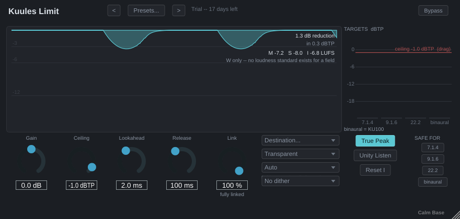Edit the 0.0 dB gain value field
The height and width of the screenshot is (219, 460).
[31, 185]
